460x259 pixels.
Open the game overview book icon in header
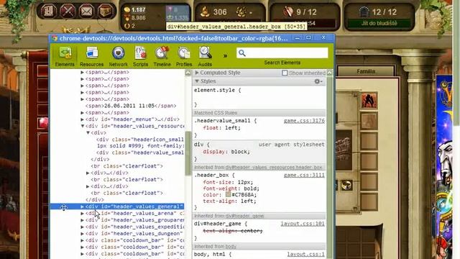(x=49, y=12)
